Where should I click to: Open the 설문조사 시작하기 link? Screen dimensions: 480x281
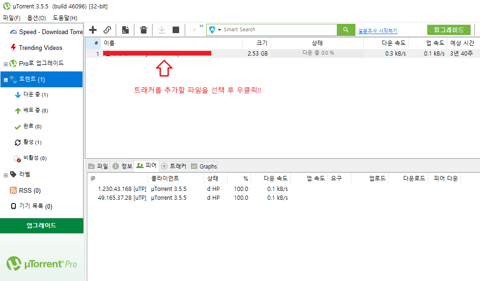coord(378,31)
